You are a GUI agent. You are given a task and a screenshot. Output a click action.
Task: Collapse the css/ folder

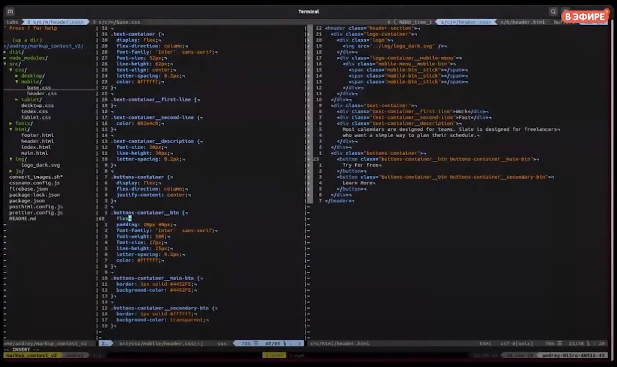19,70
